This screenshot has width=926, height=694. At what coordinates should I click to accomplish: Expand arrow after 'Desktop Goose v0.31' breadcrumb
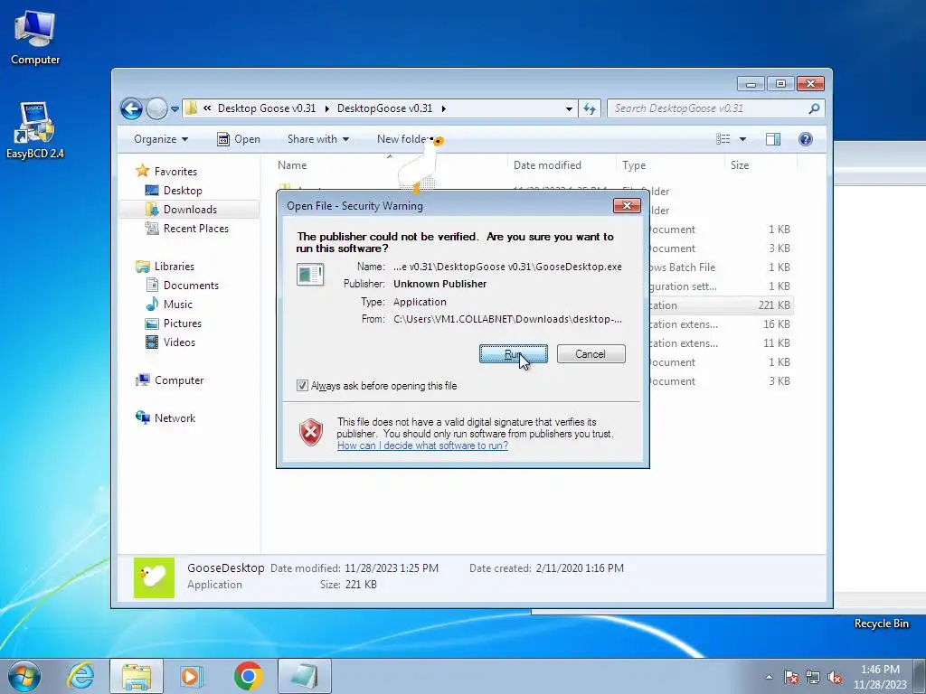[x=326, y=108]
